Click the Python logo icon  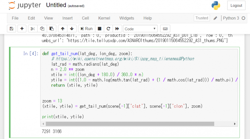pos(216,6)
